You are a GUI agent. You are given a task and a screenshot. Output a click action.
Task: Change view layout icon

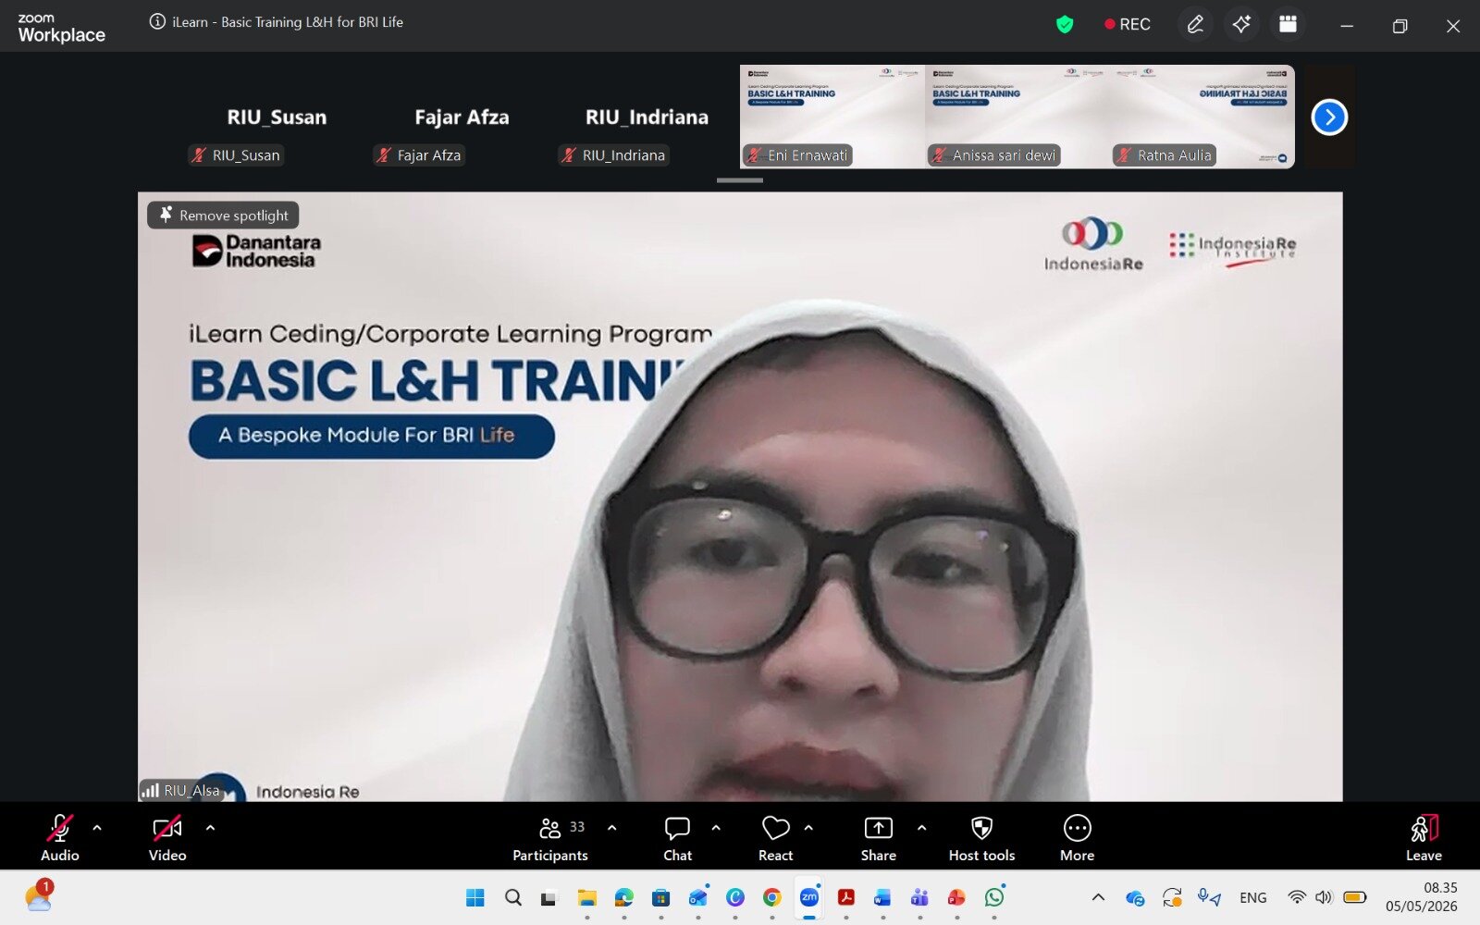pos(1288,25)
